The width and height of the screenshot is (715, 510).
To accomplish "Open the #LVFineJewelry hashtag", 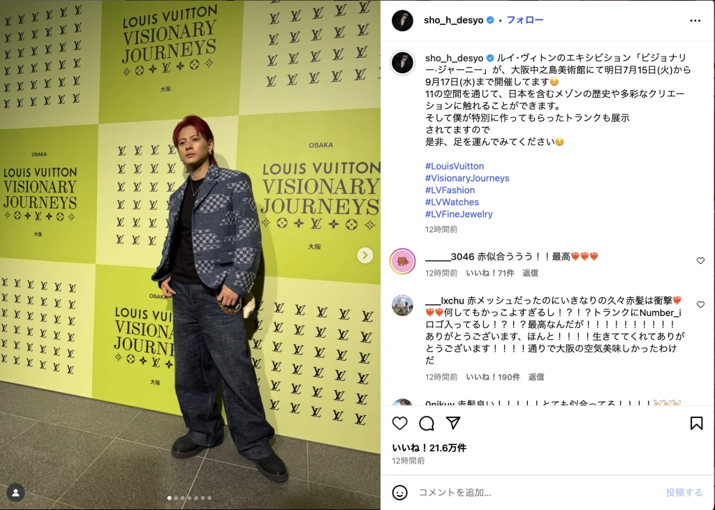I will tap(459, 214).
